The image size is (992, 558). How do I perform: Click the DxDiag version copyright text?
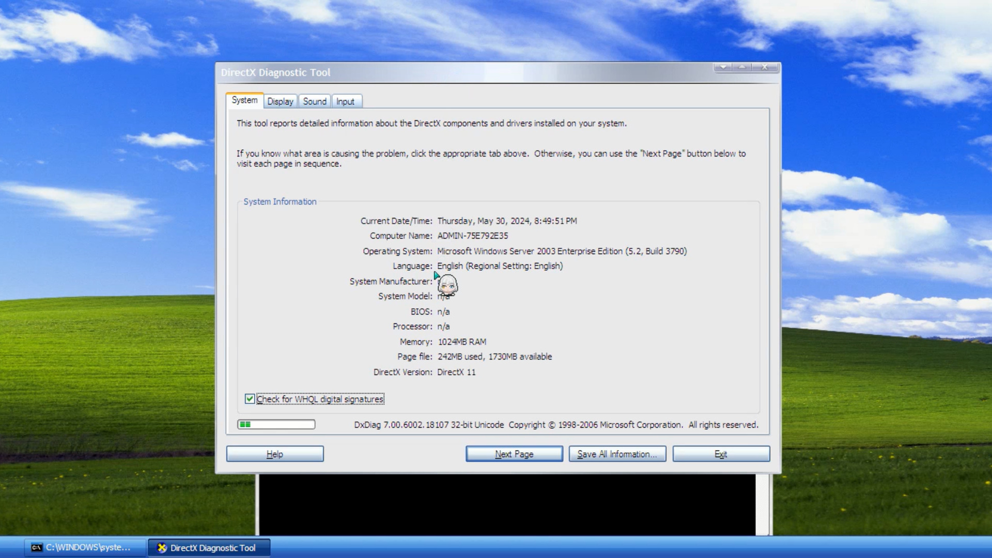click(556, 425)
